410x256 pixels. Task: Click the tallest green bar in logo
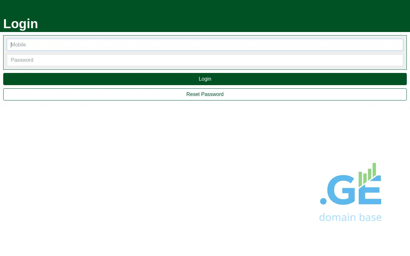click(374, 169)
